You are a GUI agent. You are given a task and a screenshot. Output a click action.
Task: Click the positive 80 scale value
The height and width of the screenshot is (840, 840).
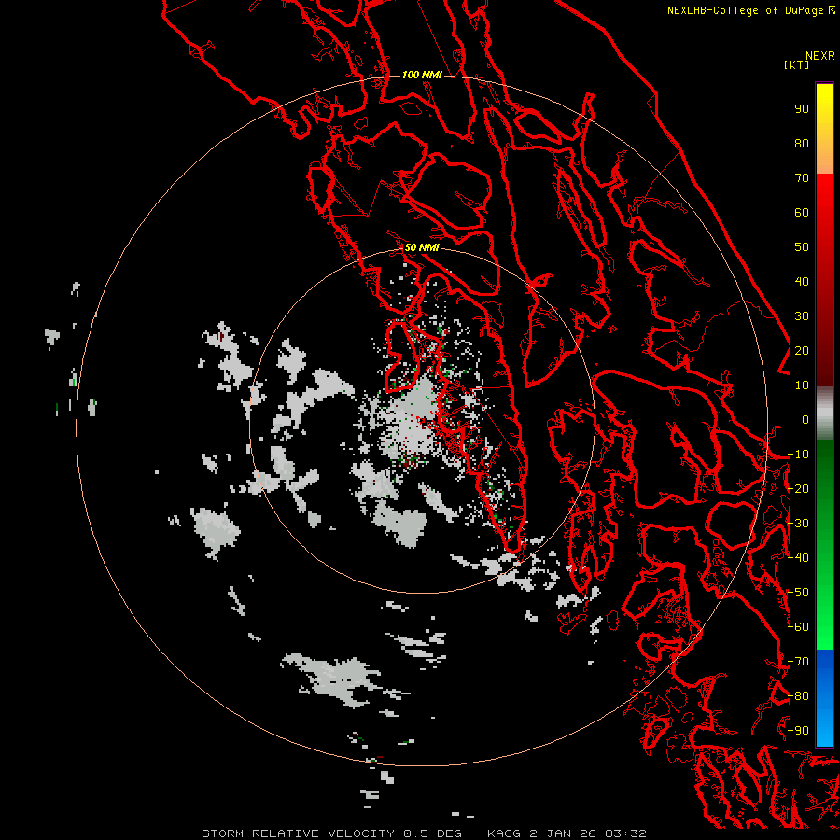point(802,144)
